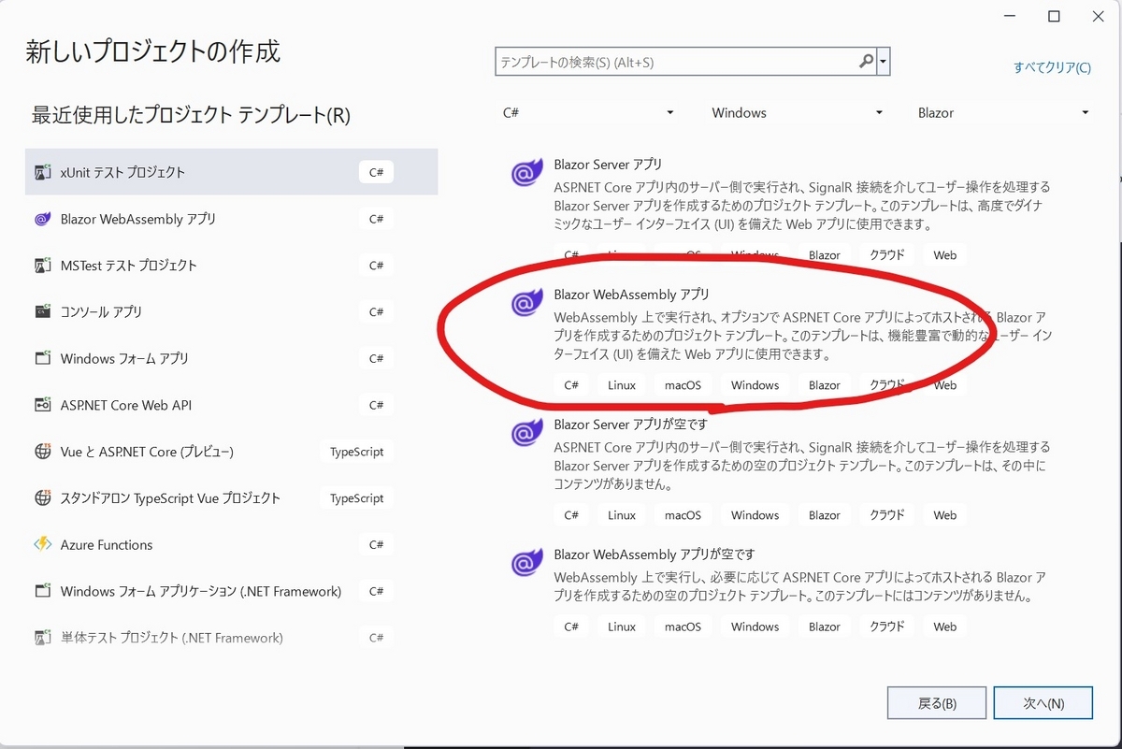1122x749 pixels.
Task: Select スタンドアロン TypeScript Vue プロジェクト template
Action: point(231,498)
